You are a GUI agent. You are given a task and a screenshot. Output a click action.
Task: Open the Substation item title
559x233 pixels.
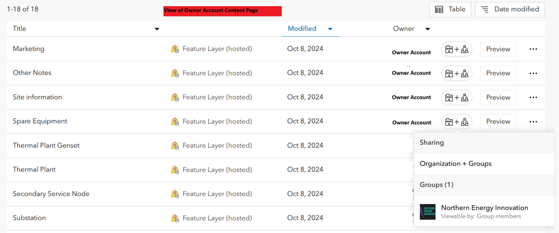[x=29, y=218]
